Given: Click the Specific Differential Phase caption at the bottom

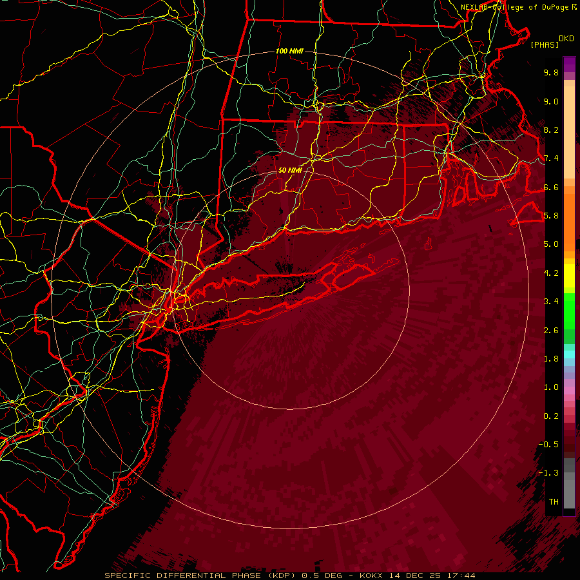Looking at the screenshot, I should [x=290, y=575].
